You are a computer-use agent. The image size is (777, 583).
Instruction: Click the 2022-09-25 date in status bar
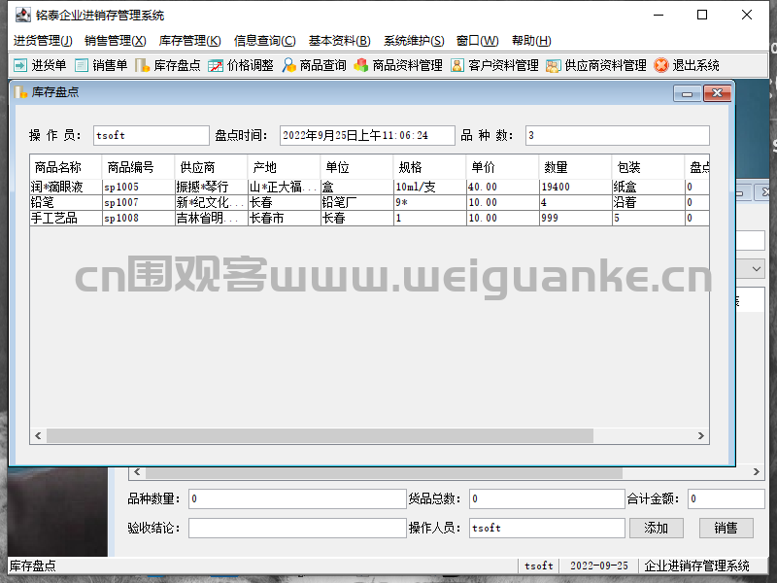click(598, 566)
